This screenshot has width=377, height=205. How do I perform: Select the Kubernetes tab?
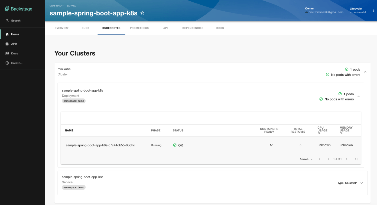pos(111,28)
